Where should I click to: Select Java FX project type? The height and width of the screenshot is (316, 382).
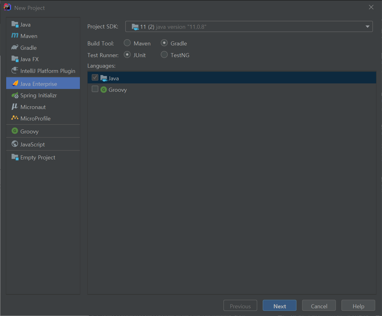(x=43, y=59)
